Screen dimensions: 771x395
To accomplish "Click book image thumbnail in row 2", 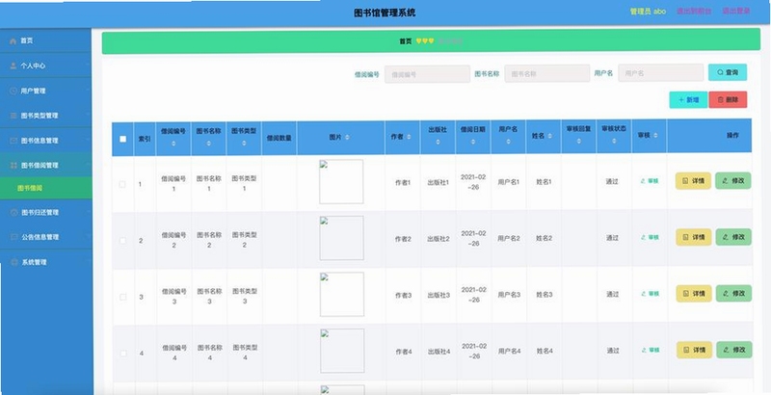I will tap(342, 238).
